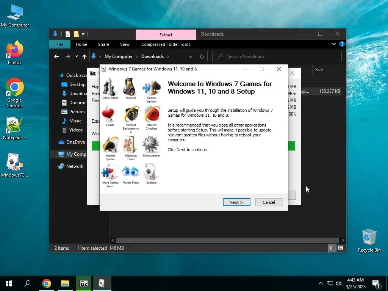
Task: Open My Computer desktop icon
Action: 15,16
